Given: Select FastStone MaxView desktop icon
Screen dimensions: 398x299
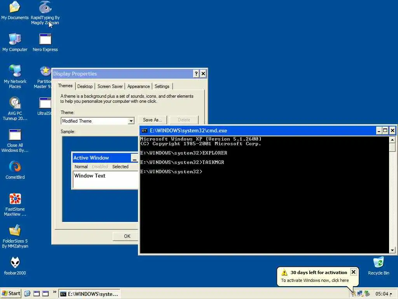Looking at the screenshot, I should tap(15, 204).
